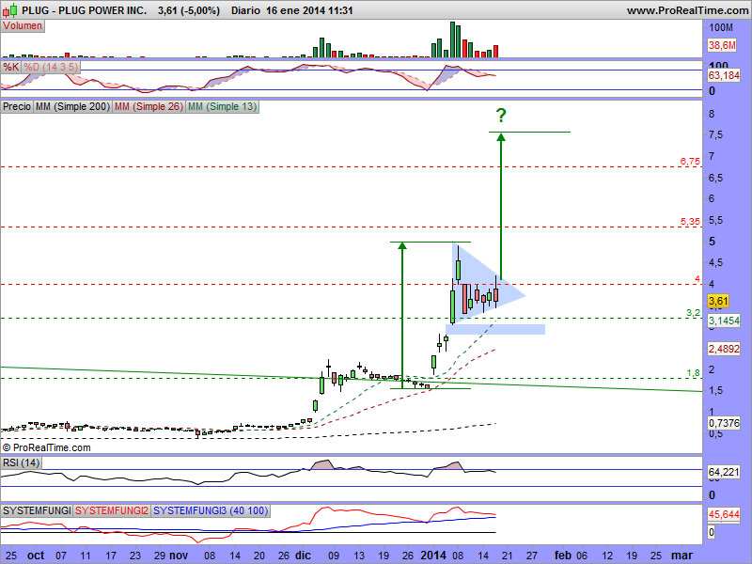Click the green 3,2 support level label

[694, 313]
